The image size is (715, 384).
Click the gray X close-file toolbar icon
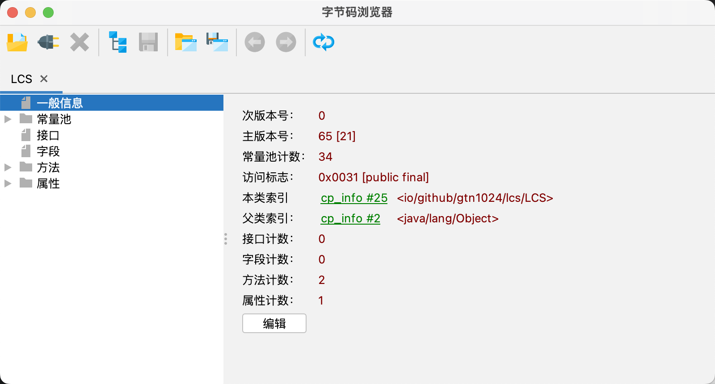click(80, 42)
